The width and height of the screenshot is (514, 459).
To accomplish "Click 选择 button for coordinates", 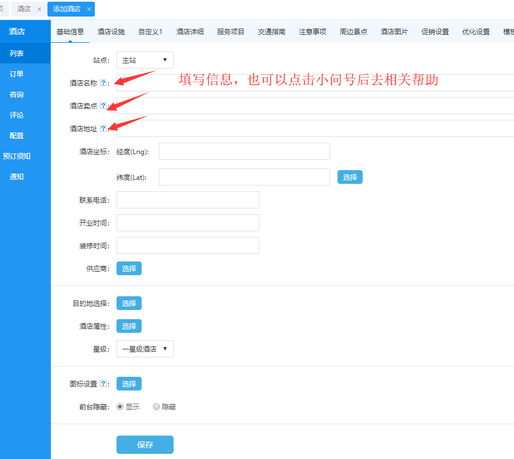I will [x=350, y=177].
